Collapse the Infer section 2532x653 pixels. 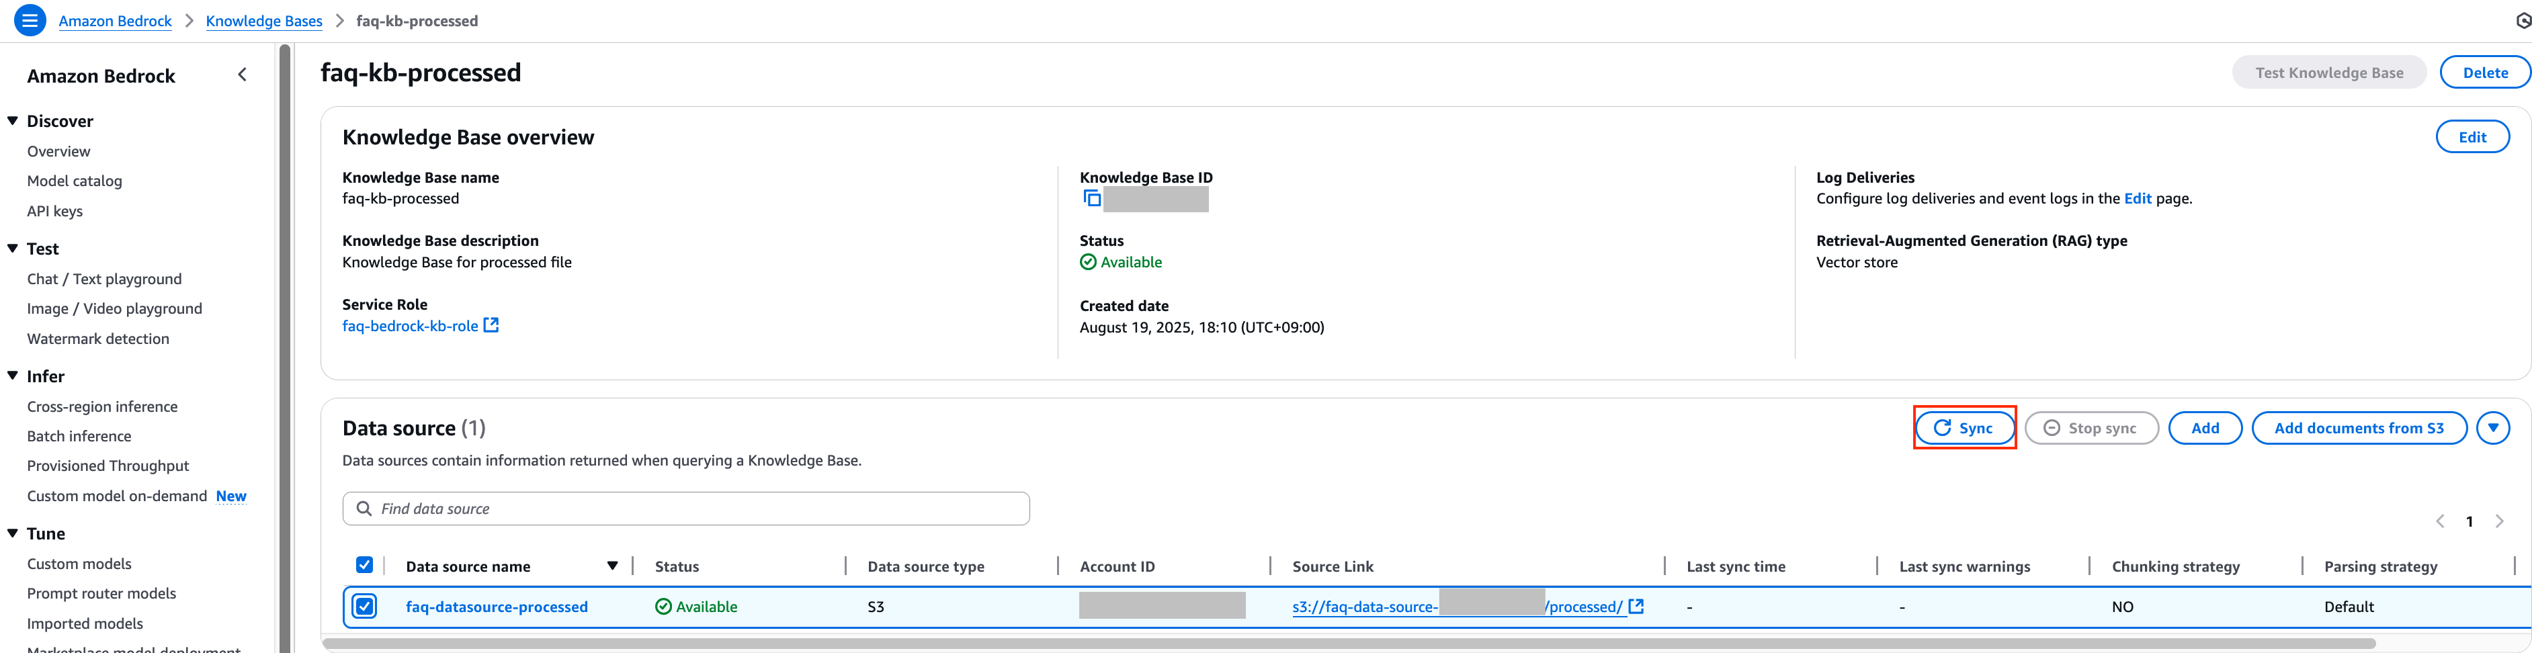point(13,375)
